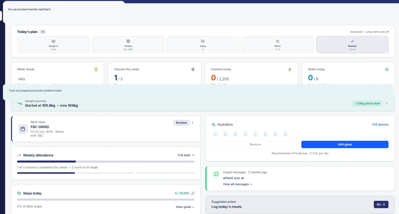
Task: Click the first hydration glass droplet
Action: click(215, 134)
